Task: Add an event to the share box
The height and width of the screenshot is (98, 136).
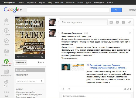Action: [123, 22]
